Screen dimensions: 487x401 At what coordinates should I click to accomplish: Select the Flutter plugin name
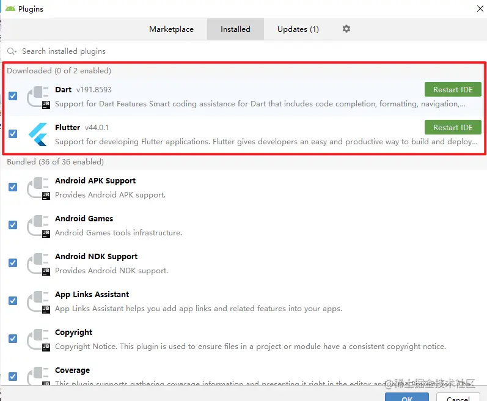68,128
